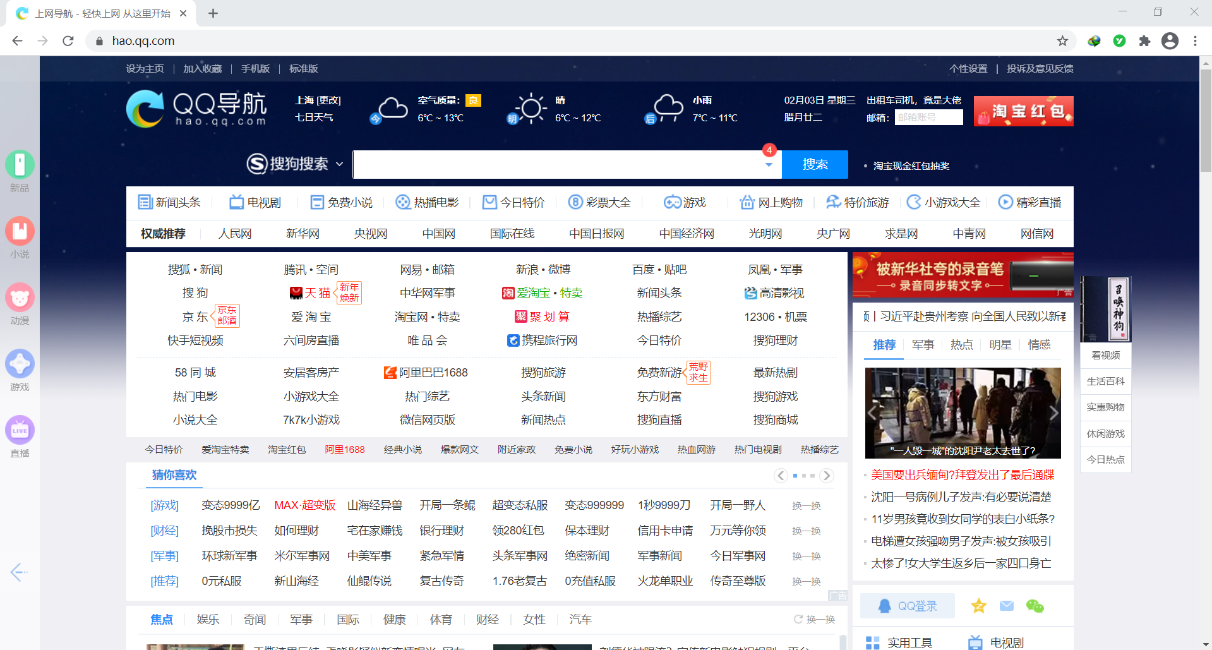Click today's cloudy weather icon
1212x650 pixels.
point(389,110)
